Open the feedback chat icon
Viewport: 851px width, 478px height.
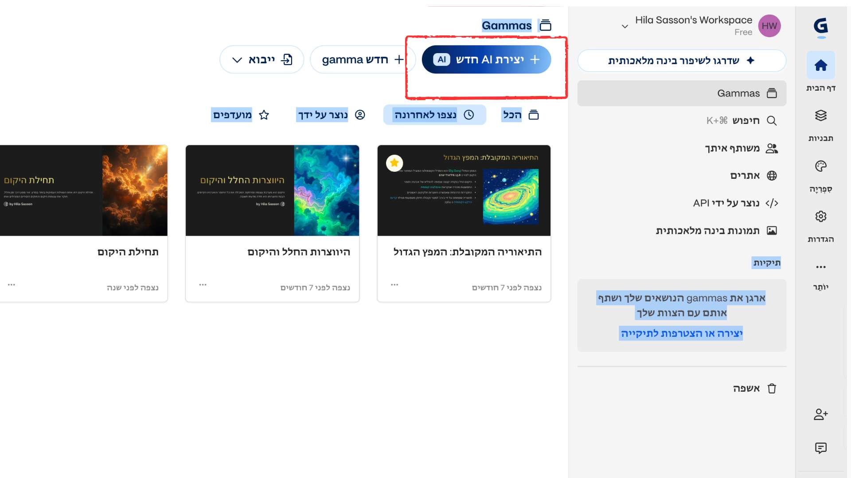click(820, 448)
